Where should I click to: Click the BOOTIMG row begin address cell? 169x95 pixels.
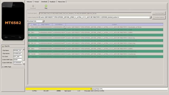(45, 38)
